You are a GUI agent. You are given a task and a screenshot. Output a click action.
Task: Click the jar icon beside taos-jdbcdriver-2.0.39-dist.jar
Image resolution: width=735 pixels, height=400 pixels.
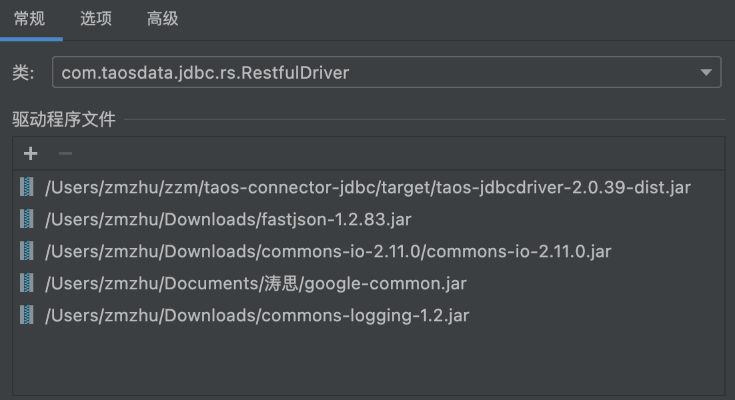(27, 187)
